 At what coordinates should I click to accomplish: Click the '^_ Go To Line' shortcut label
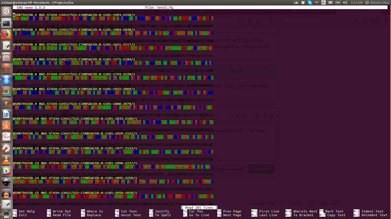[196, 215]
